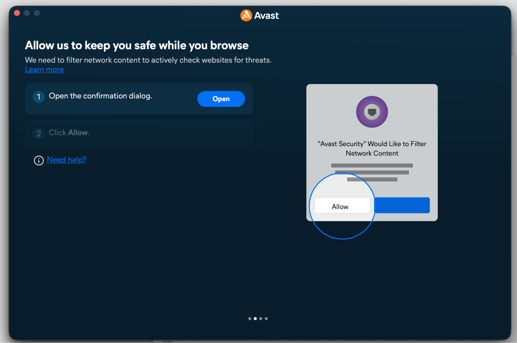The height and width of the screenshot is (343, 517).
Task: Click the Need help? link
Action: click(66, 160)
